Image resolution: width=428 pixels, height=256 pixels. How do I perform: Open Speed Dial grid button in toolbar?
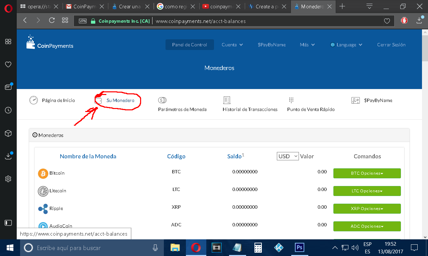tap(65, 20)
